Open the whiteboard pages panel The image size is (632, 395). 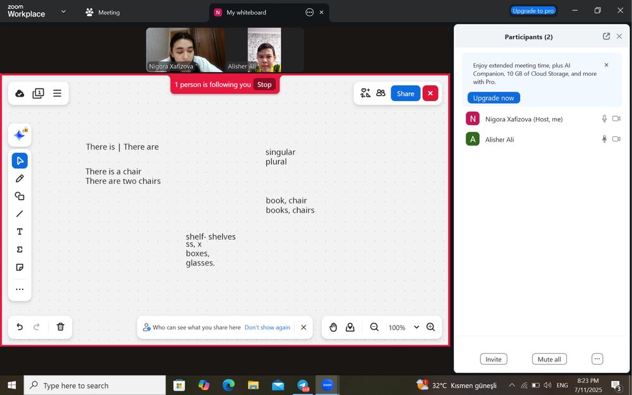pyautogui.click(x=39, y=94)
